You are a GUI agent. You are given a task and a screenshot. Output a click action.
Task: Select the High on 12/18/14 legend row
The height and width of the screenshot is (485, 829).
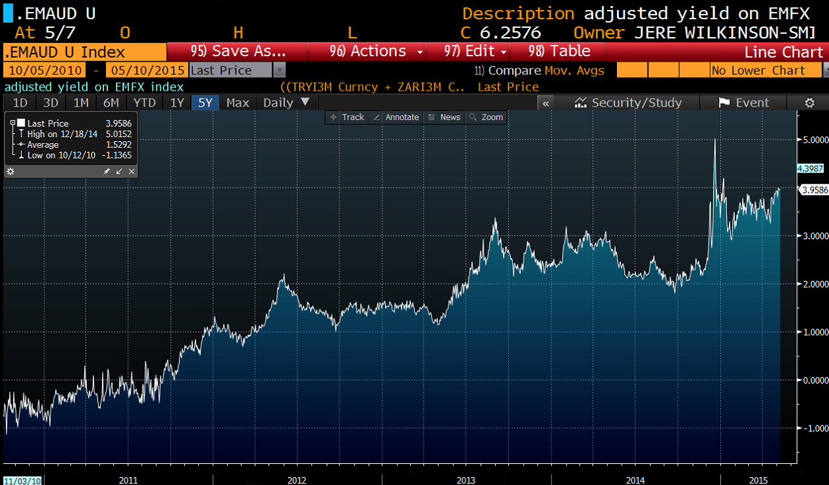point(75,134)
